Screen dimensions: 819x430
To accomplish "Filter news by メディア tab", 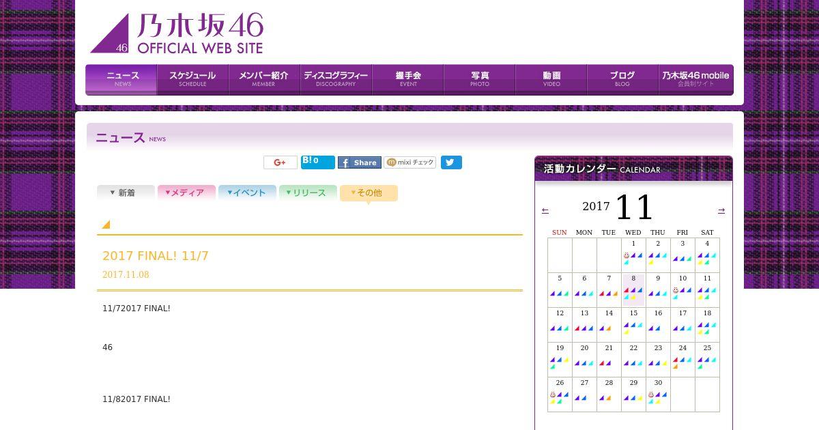I will [186, 192].
